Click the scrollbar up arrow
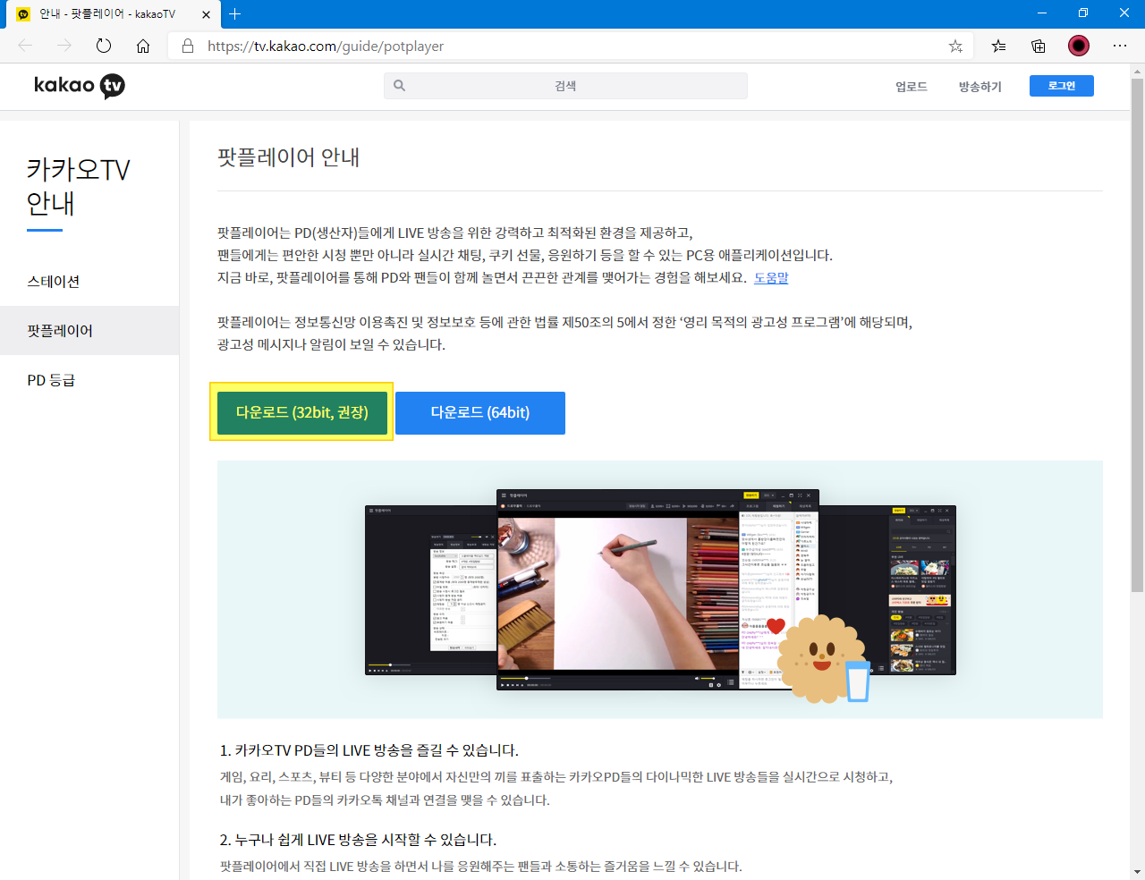Viewport: 1145px width, 880px height. pos(1137,71)
